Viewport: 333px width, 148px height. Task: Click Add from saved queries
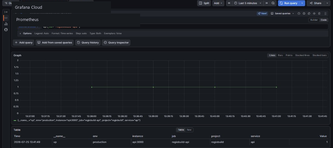(x=55, y=43)
